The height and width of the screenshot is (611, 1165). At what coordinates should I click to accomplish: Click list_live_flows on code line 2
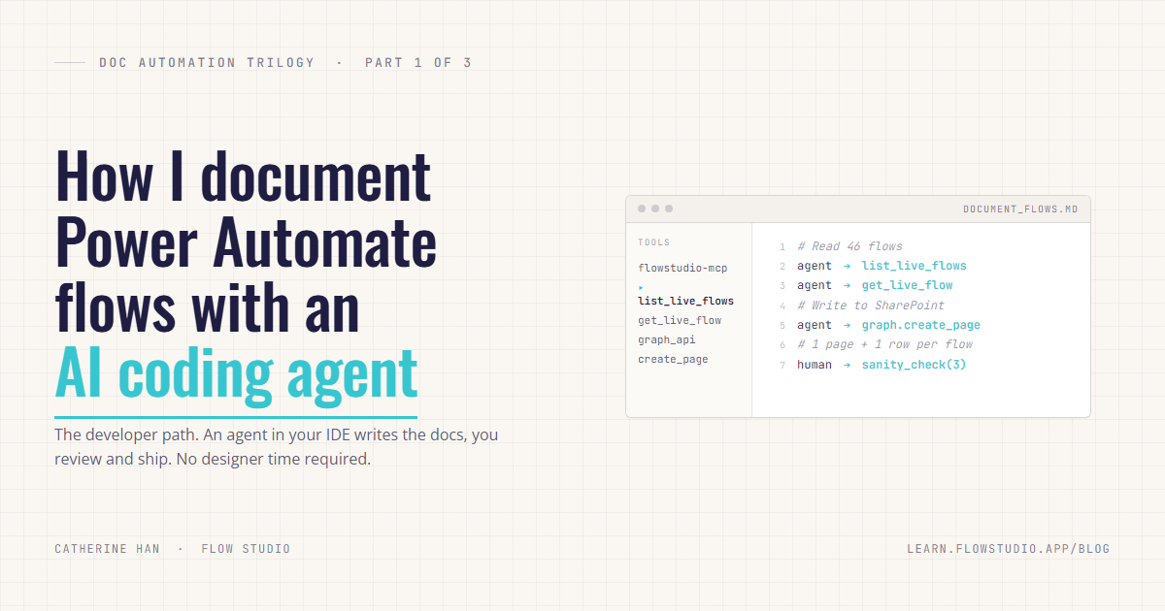(x=915, y=266)
